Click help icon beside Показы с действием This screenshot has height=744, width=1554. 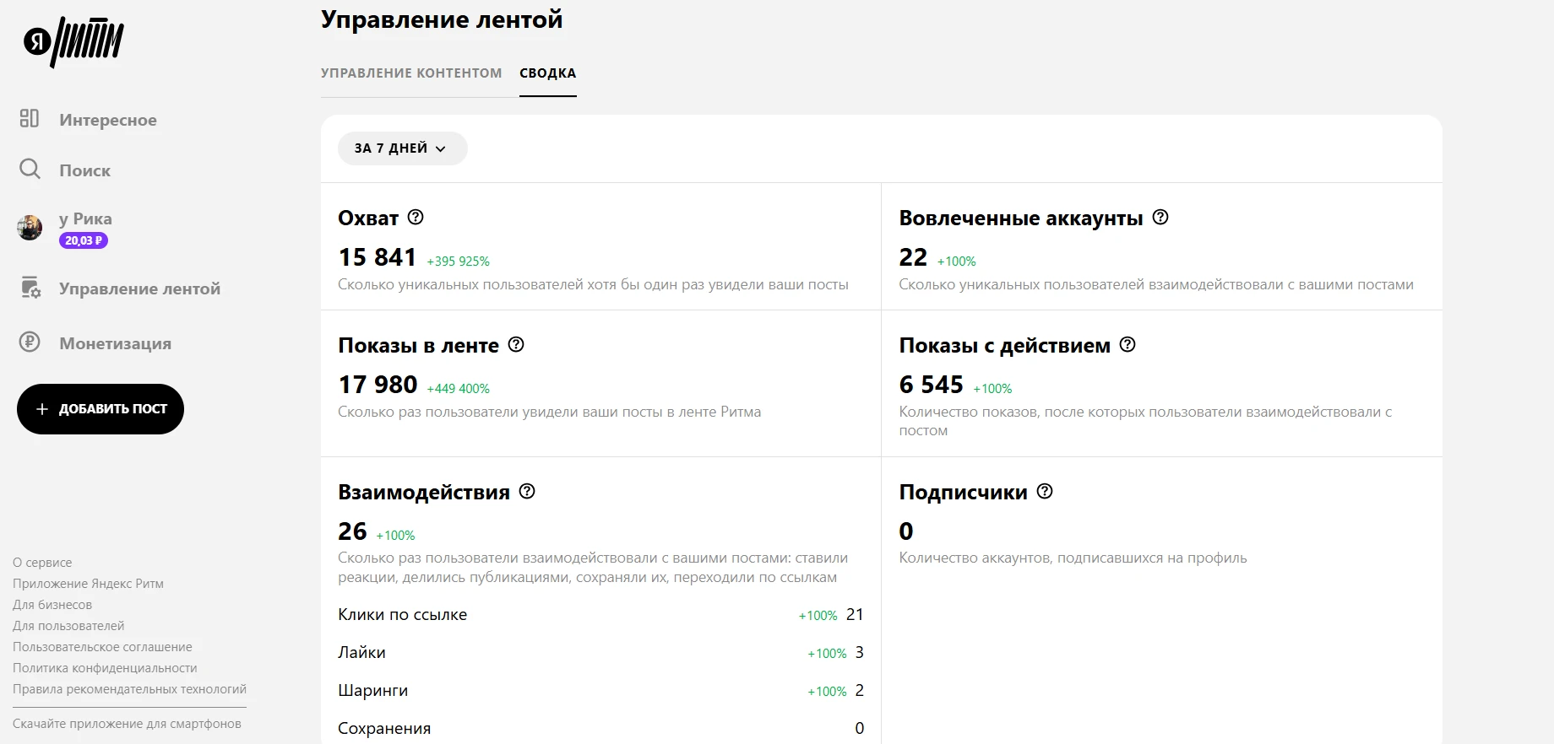pyautogui.click(x=1127, y=344)
